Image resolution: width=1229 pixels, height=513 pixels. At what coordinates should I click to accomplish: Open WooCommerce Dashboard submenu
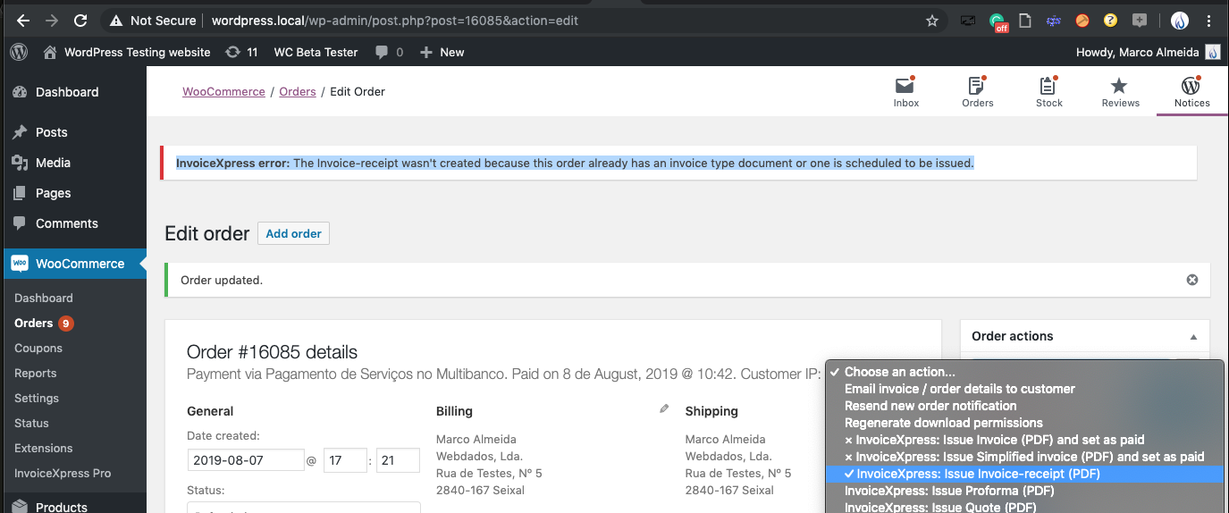44,298
